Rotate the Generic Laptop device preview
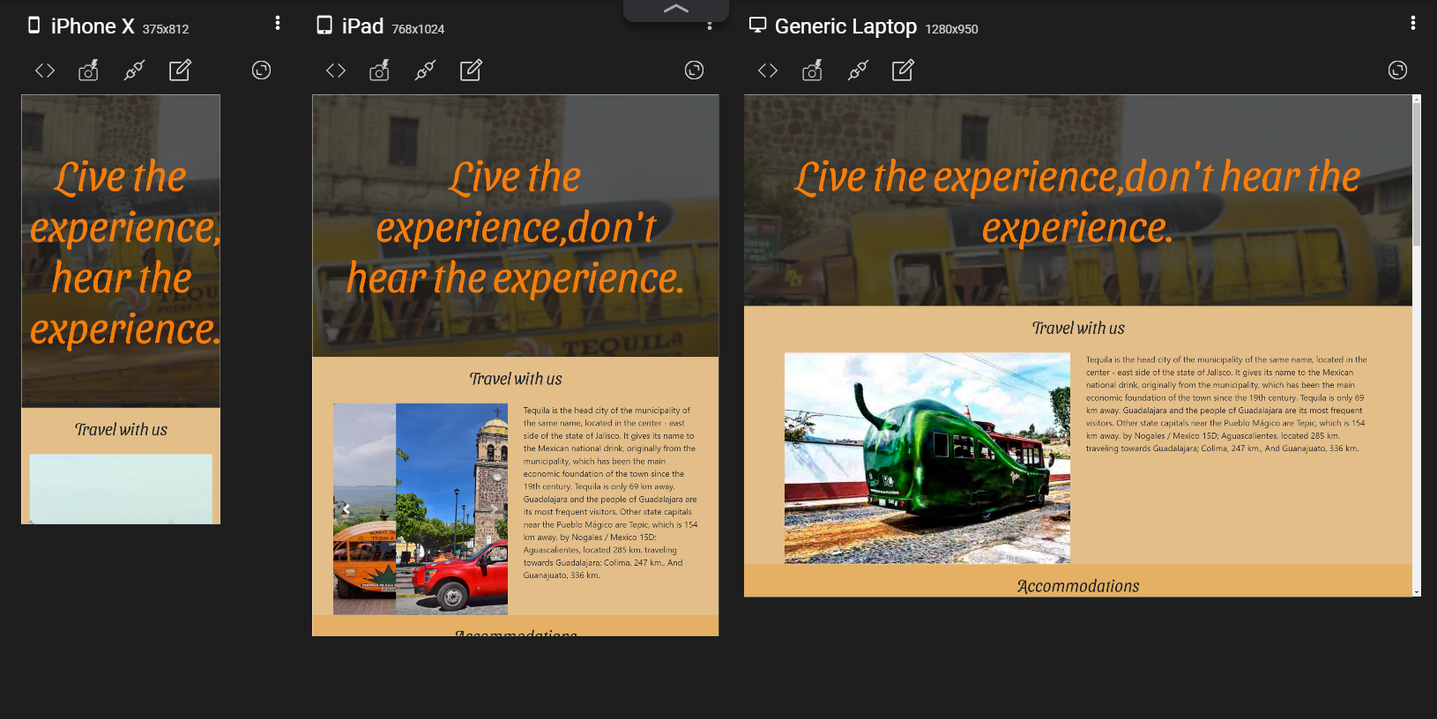Screen dimensions: 1437x719 [1397, 70]
